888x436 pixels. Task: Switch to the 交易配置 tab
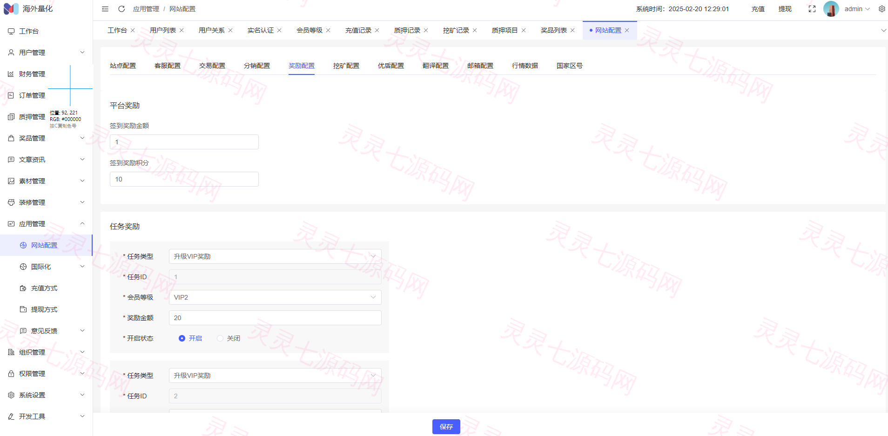pos(212,66)
